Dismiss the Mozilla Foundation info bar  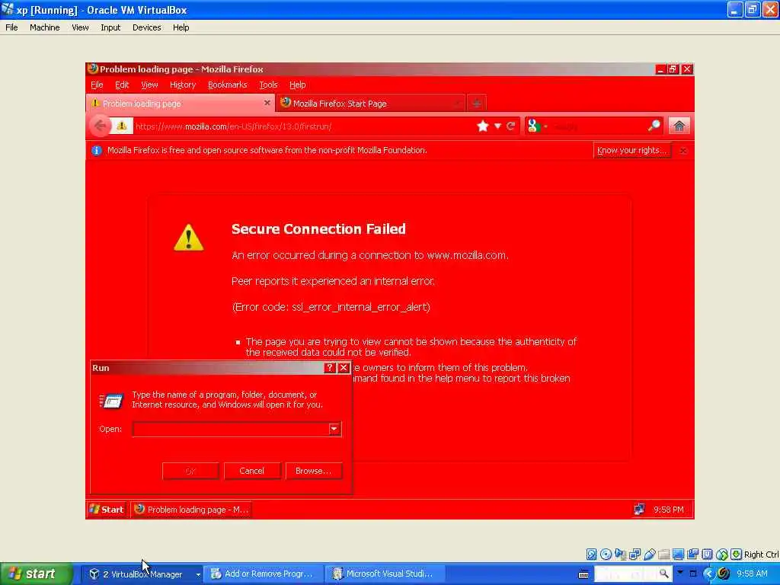coord(683,151)
